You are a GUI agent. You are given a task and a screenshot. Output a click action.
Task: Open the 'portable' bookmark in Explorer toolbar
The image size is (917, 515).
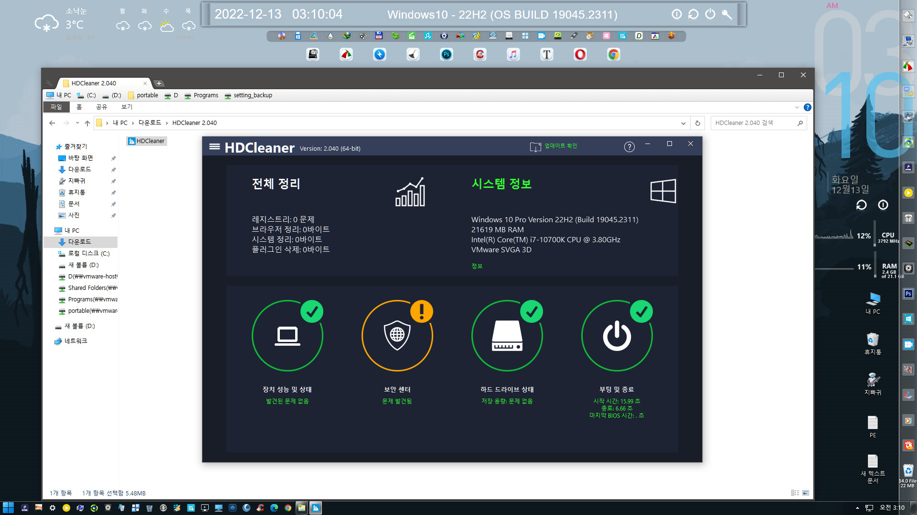143,95
